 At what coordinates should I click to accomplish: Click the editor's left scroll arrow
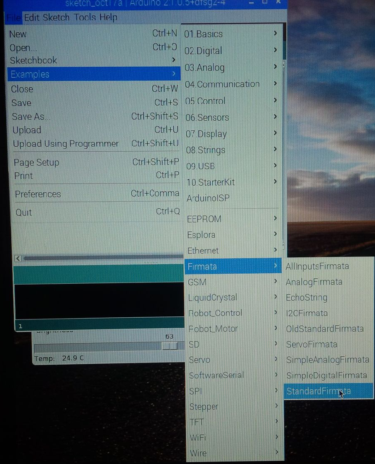pyautogui.click(x=18, y=258)
